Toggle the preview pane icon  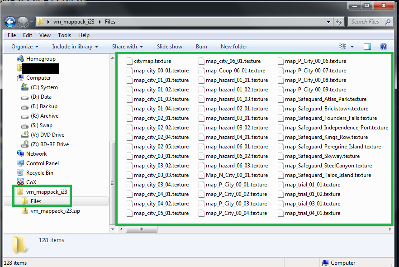click(x=367, y=47)
